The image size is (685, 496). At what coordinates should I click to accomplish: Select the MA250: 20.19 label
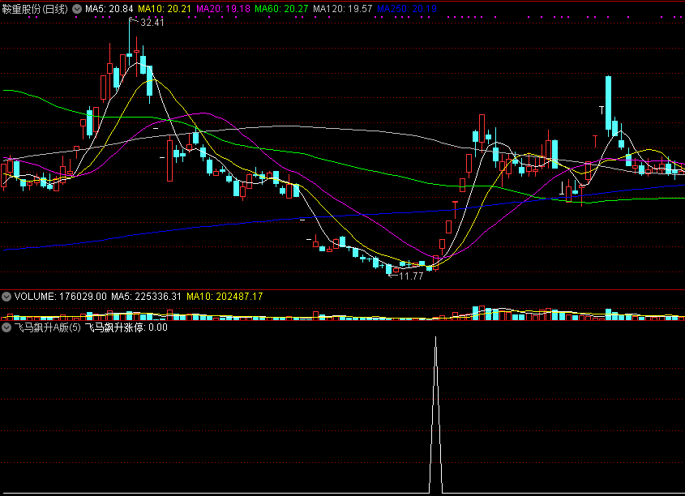click(x=407, y=9)
